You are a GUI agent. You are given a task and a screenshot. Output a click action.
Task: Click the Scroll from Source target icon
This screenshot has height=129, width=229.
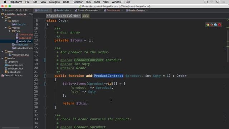pos(16,10)
